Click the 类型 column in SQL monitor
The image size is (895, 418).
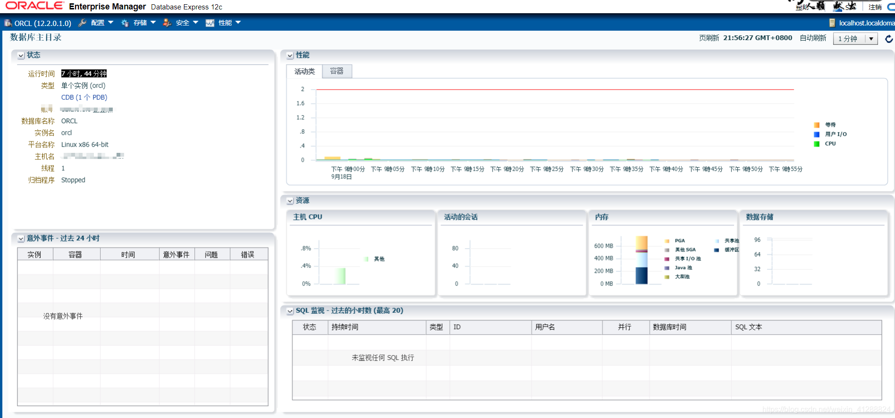(x=438, y=327)
